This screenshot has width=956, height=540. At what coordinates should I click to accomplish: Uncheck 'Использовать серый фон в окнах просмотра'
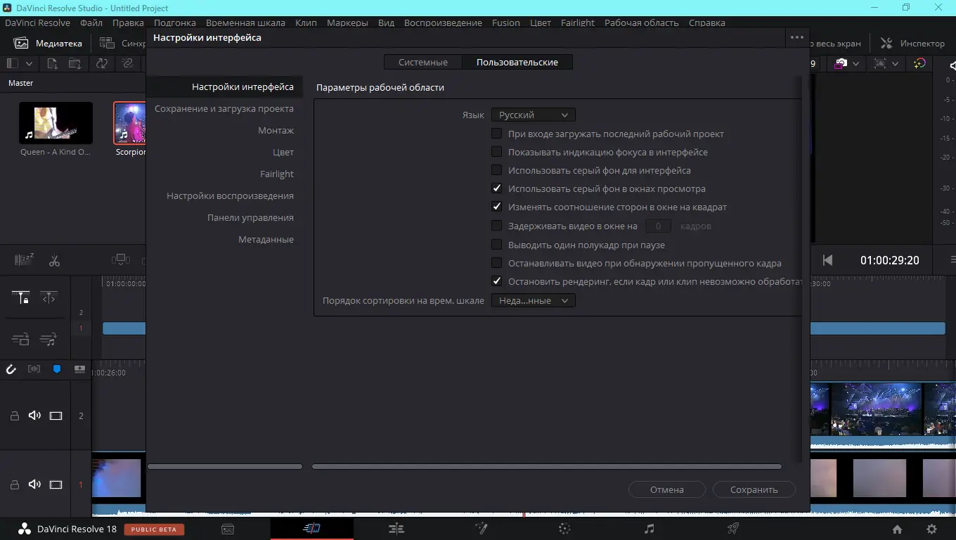496,188
